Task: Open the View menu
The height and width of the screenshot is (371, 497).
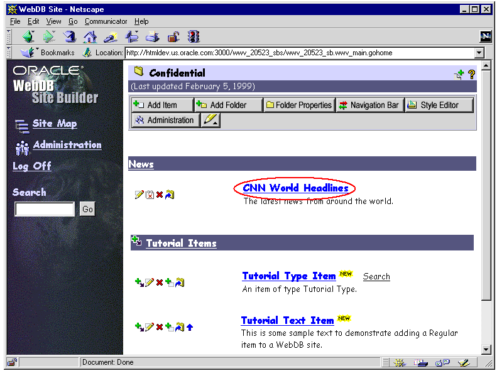Action: (53, 21)
